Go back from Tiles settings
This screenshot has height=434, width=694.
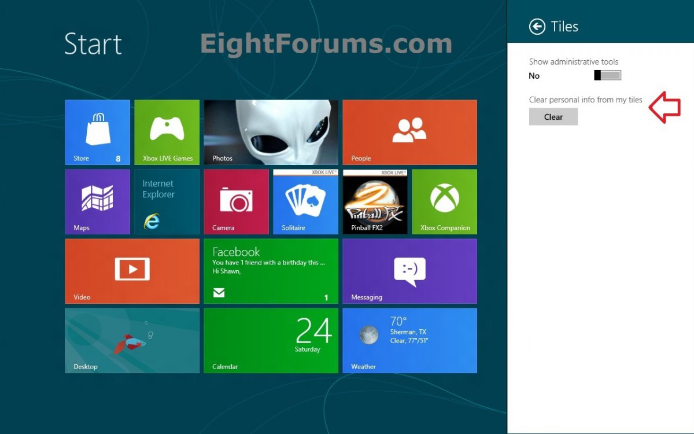click(x=537, y=27)
